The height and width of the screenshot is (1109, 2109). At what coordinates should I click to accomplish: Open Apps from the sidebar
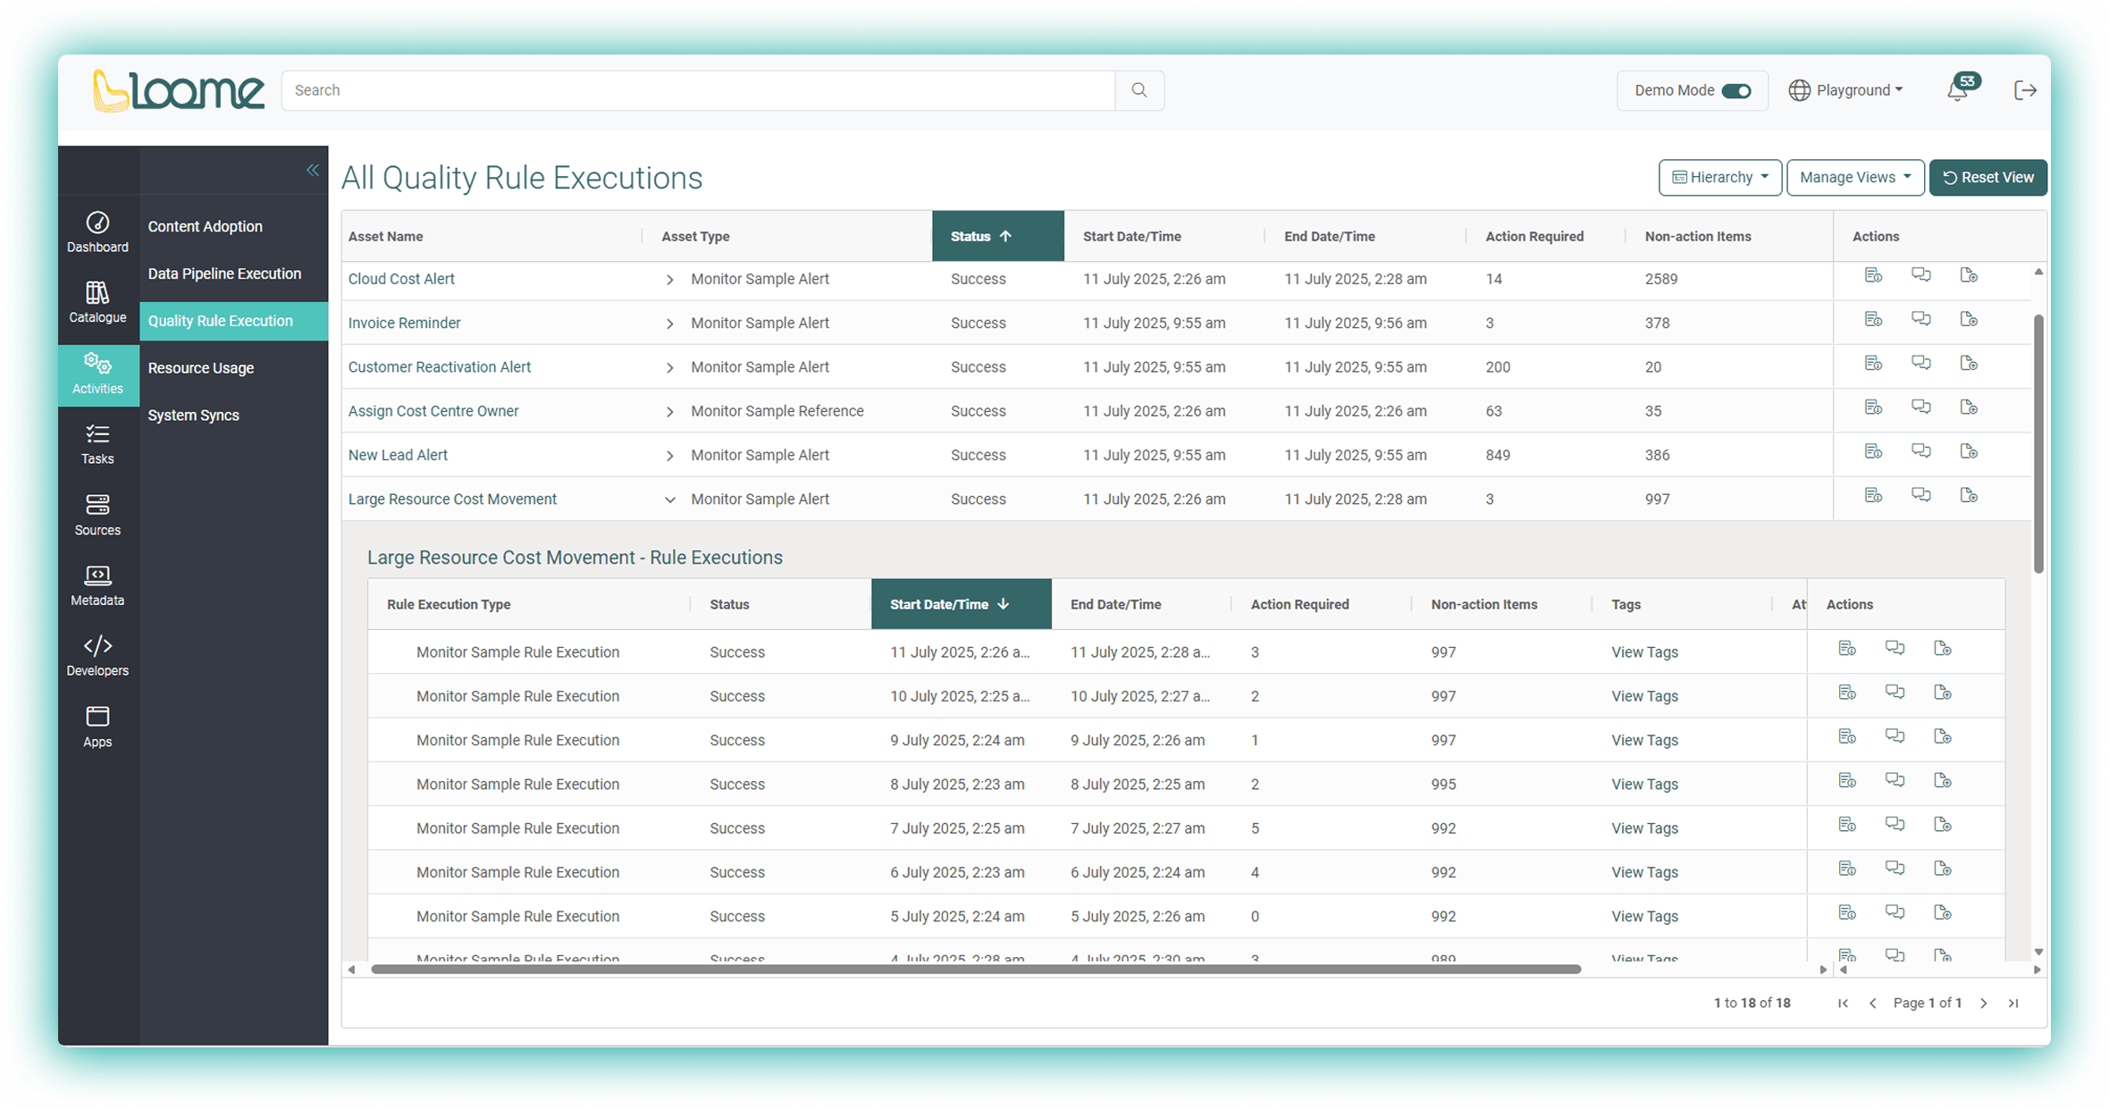(97, 725)
